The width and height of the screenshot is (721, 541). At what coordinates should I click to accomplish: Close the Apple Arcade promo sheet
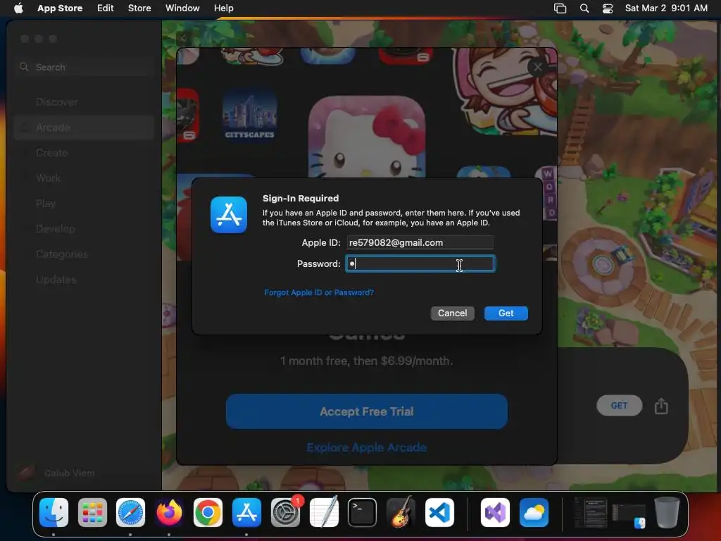point(537,68)
